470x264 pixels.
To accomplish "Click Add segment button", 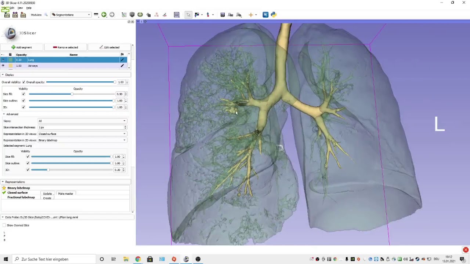I will (x=22, y=47).
